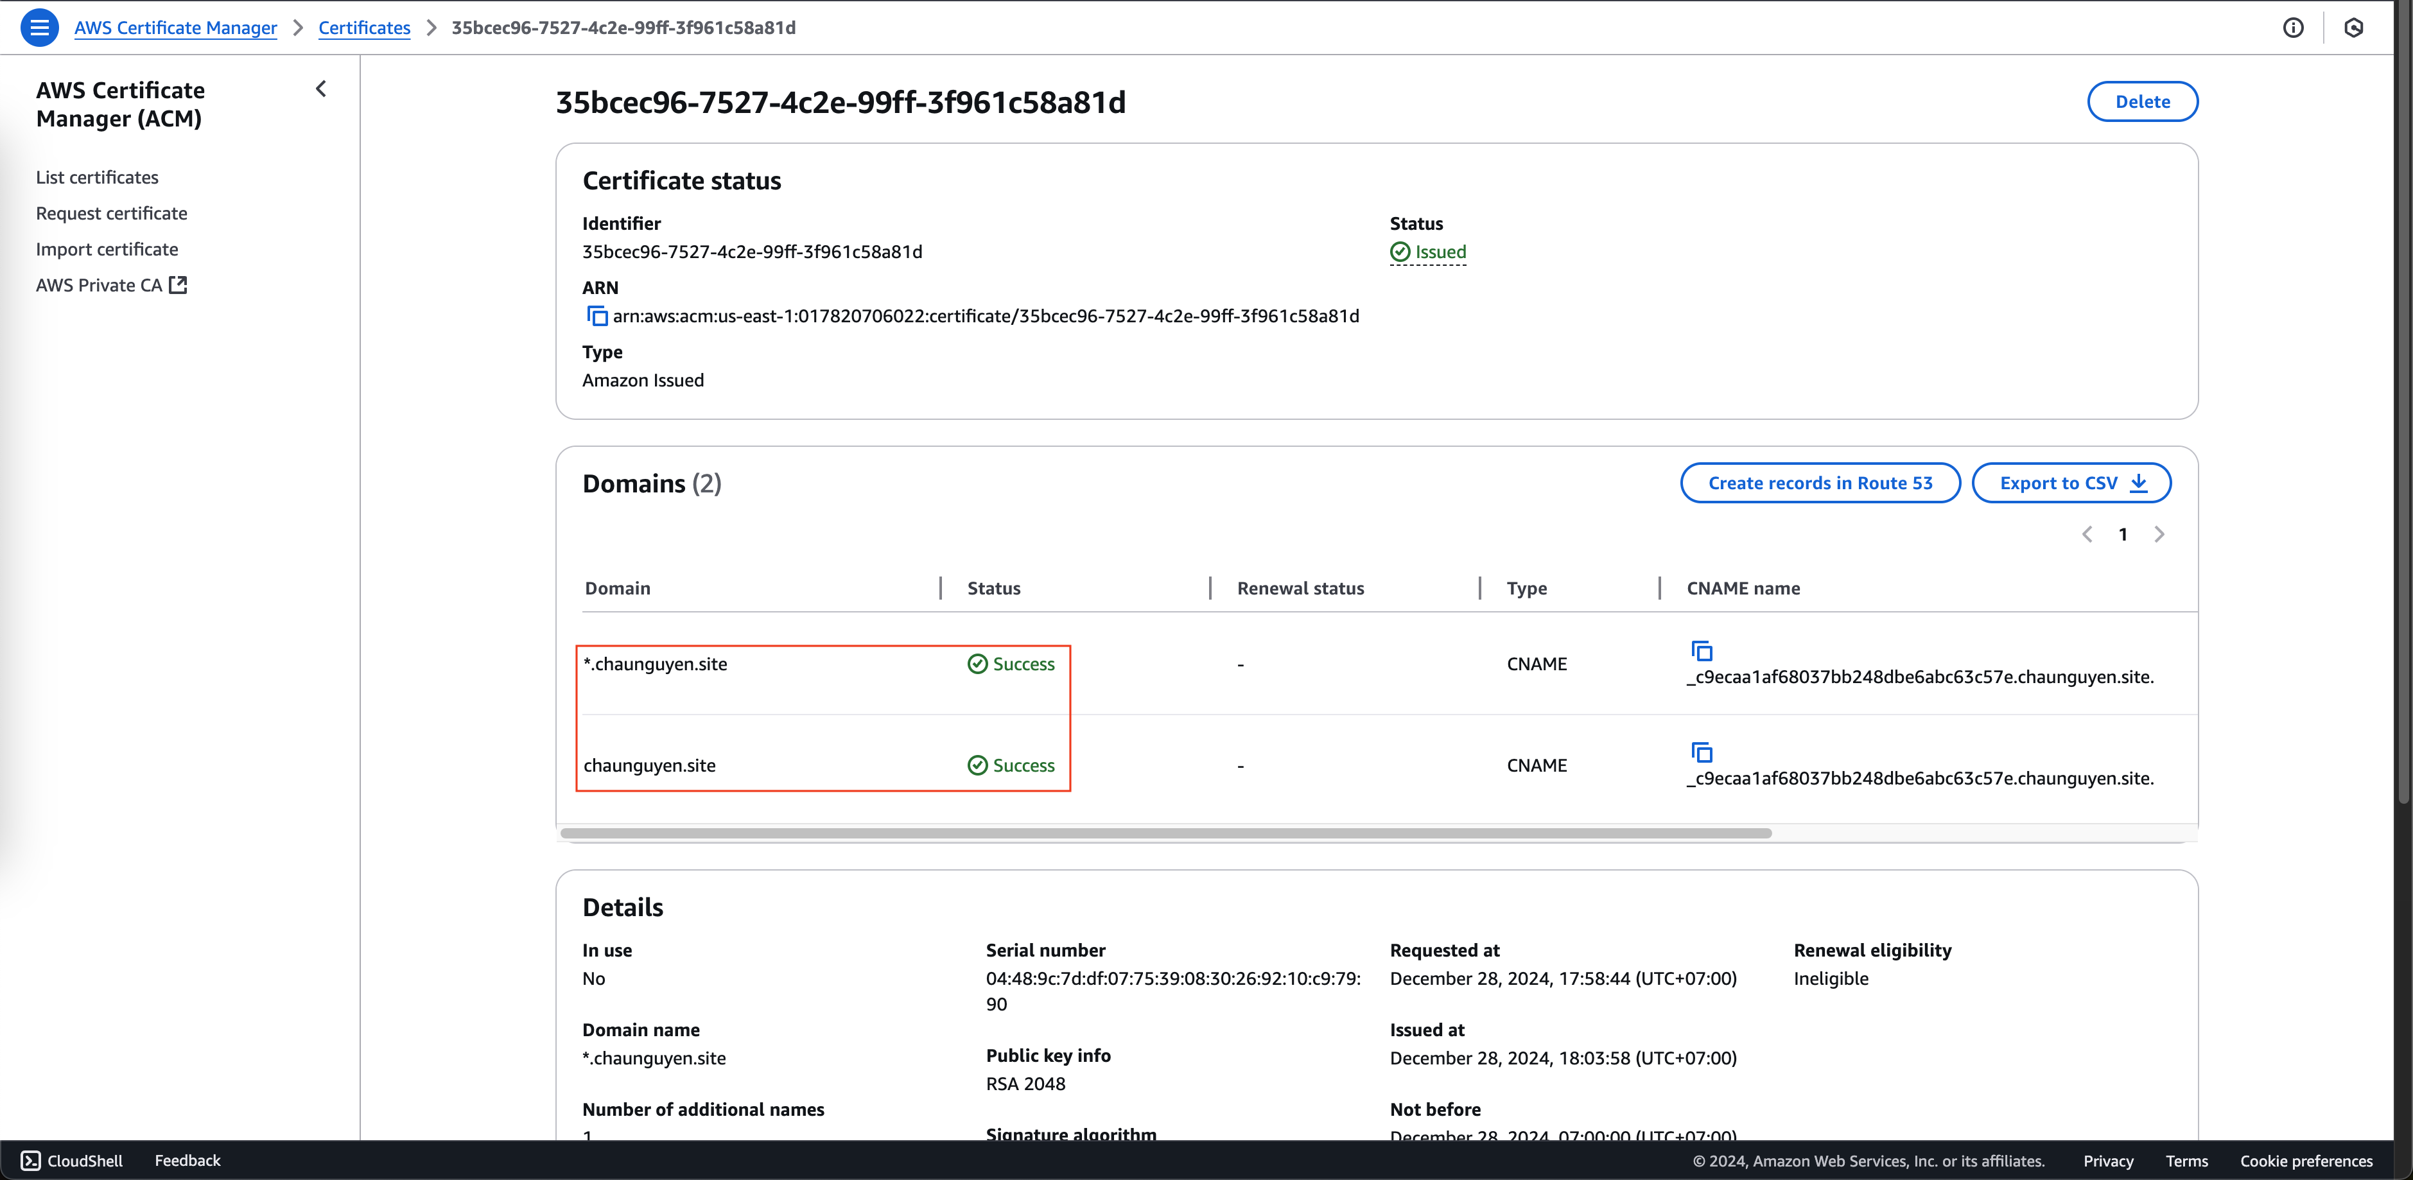2413x1180 pixels.
Task: Open the Privacy footer link
Action: click(2107, 1160)
